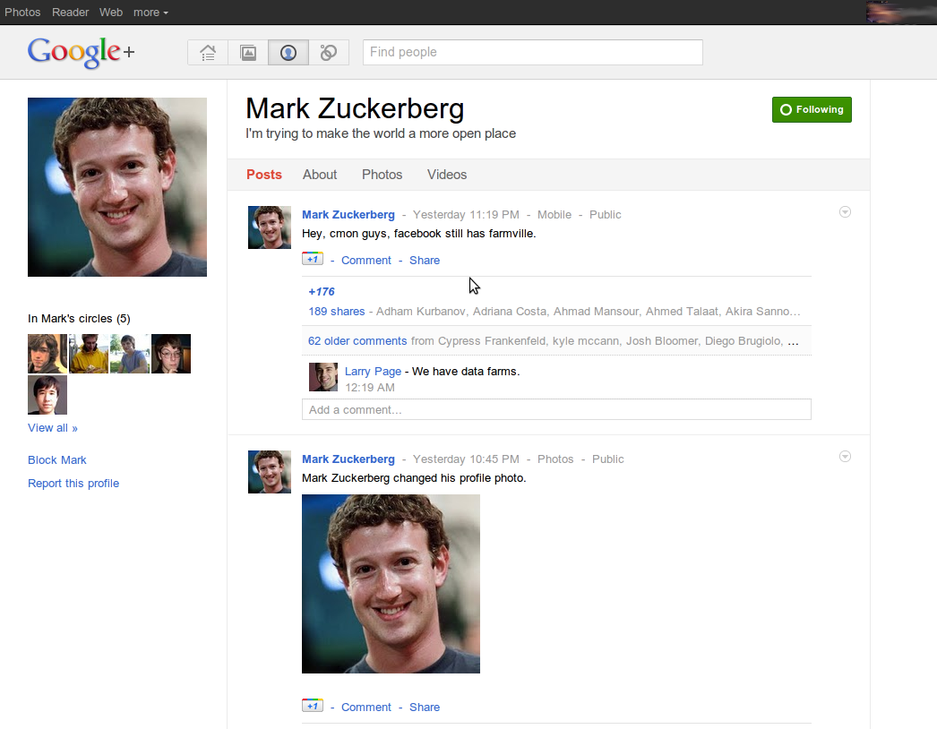Select the Profile toolbar icon

[x=288, y=53]
